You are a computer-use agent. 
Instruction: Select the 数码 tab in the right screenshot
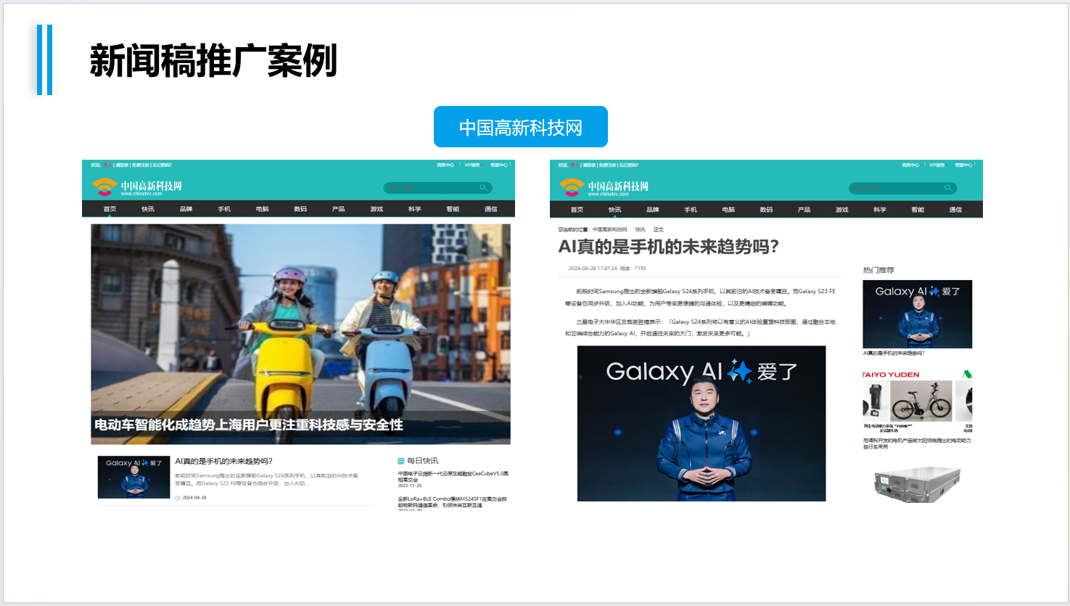point(766,210)
